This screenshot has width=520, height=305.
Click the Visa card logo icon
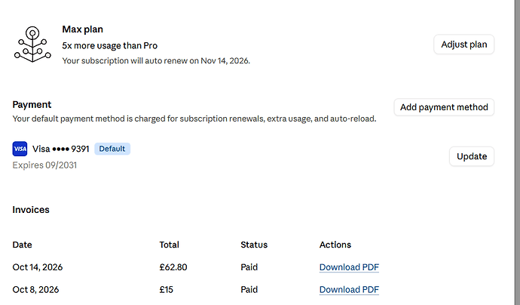[x=20, y=149]
